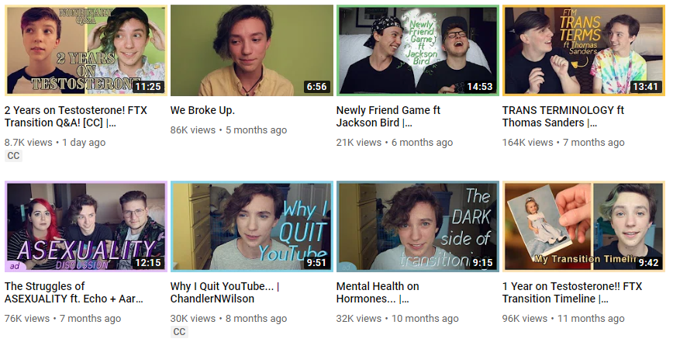673x349 pixels.
Task: Click the Why I Quit YouTube thumbnail
Action: pos(251,226)
